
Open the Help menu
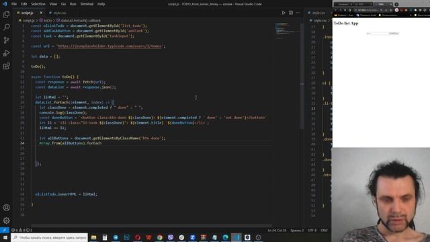click(101, 4)
